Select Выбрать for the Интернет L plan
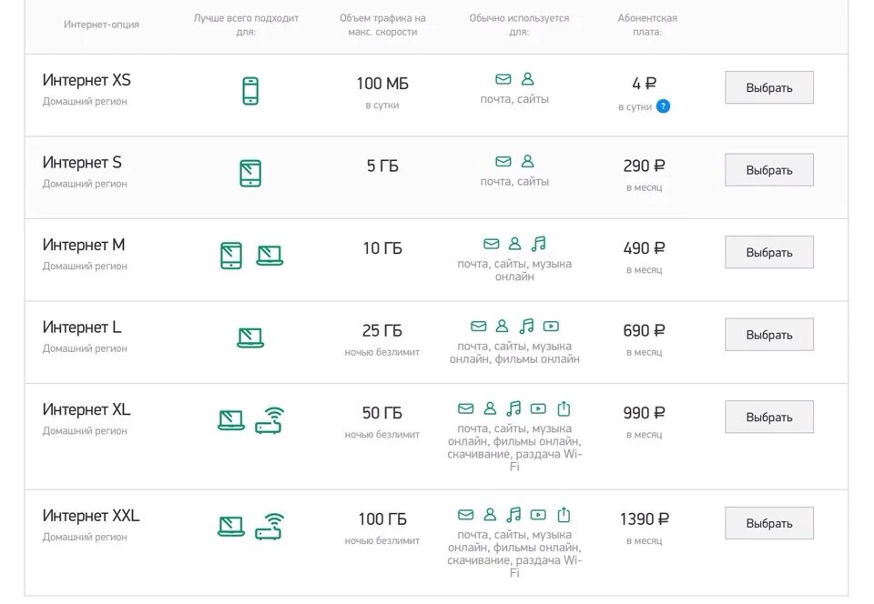 point(769,335)
